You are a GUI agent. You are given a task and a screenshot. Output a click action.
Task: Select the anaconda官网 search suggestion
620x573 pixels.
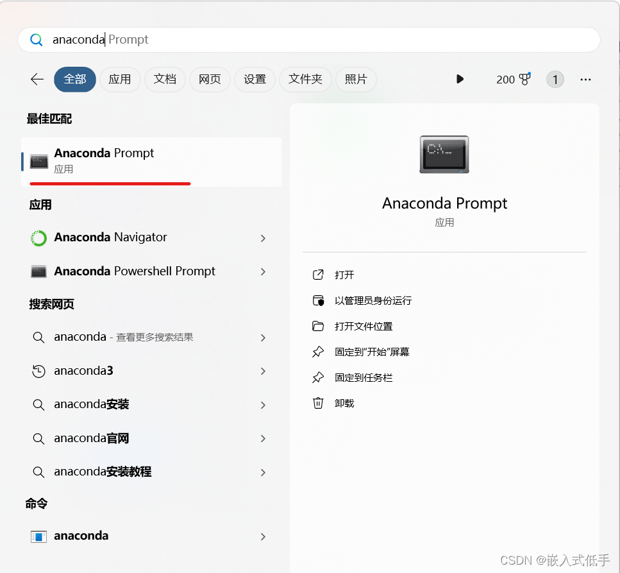coord(151,438)
